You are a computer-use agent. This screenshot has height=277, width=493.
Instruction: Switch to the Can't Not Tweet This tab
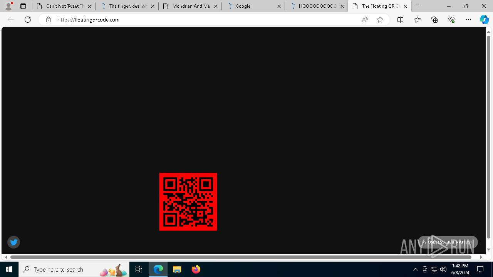tap(64, 6)
